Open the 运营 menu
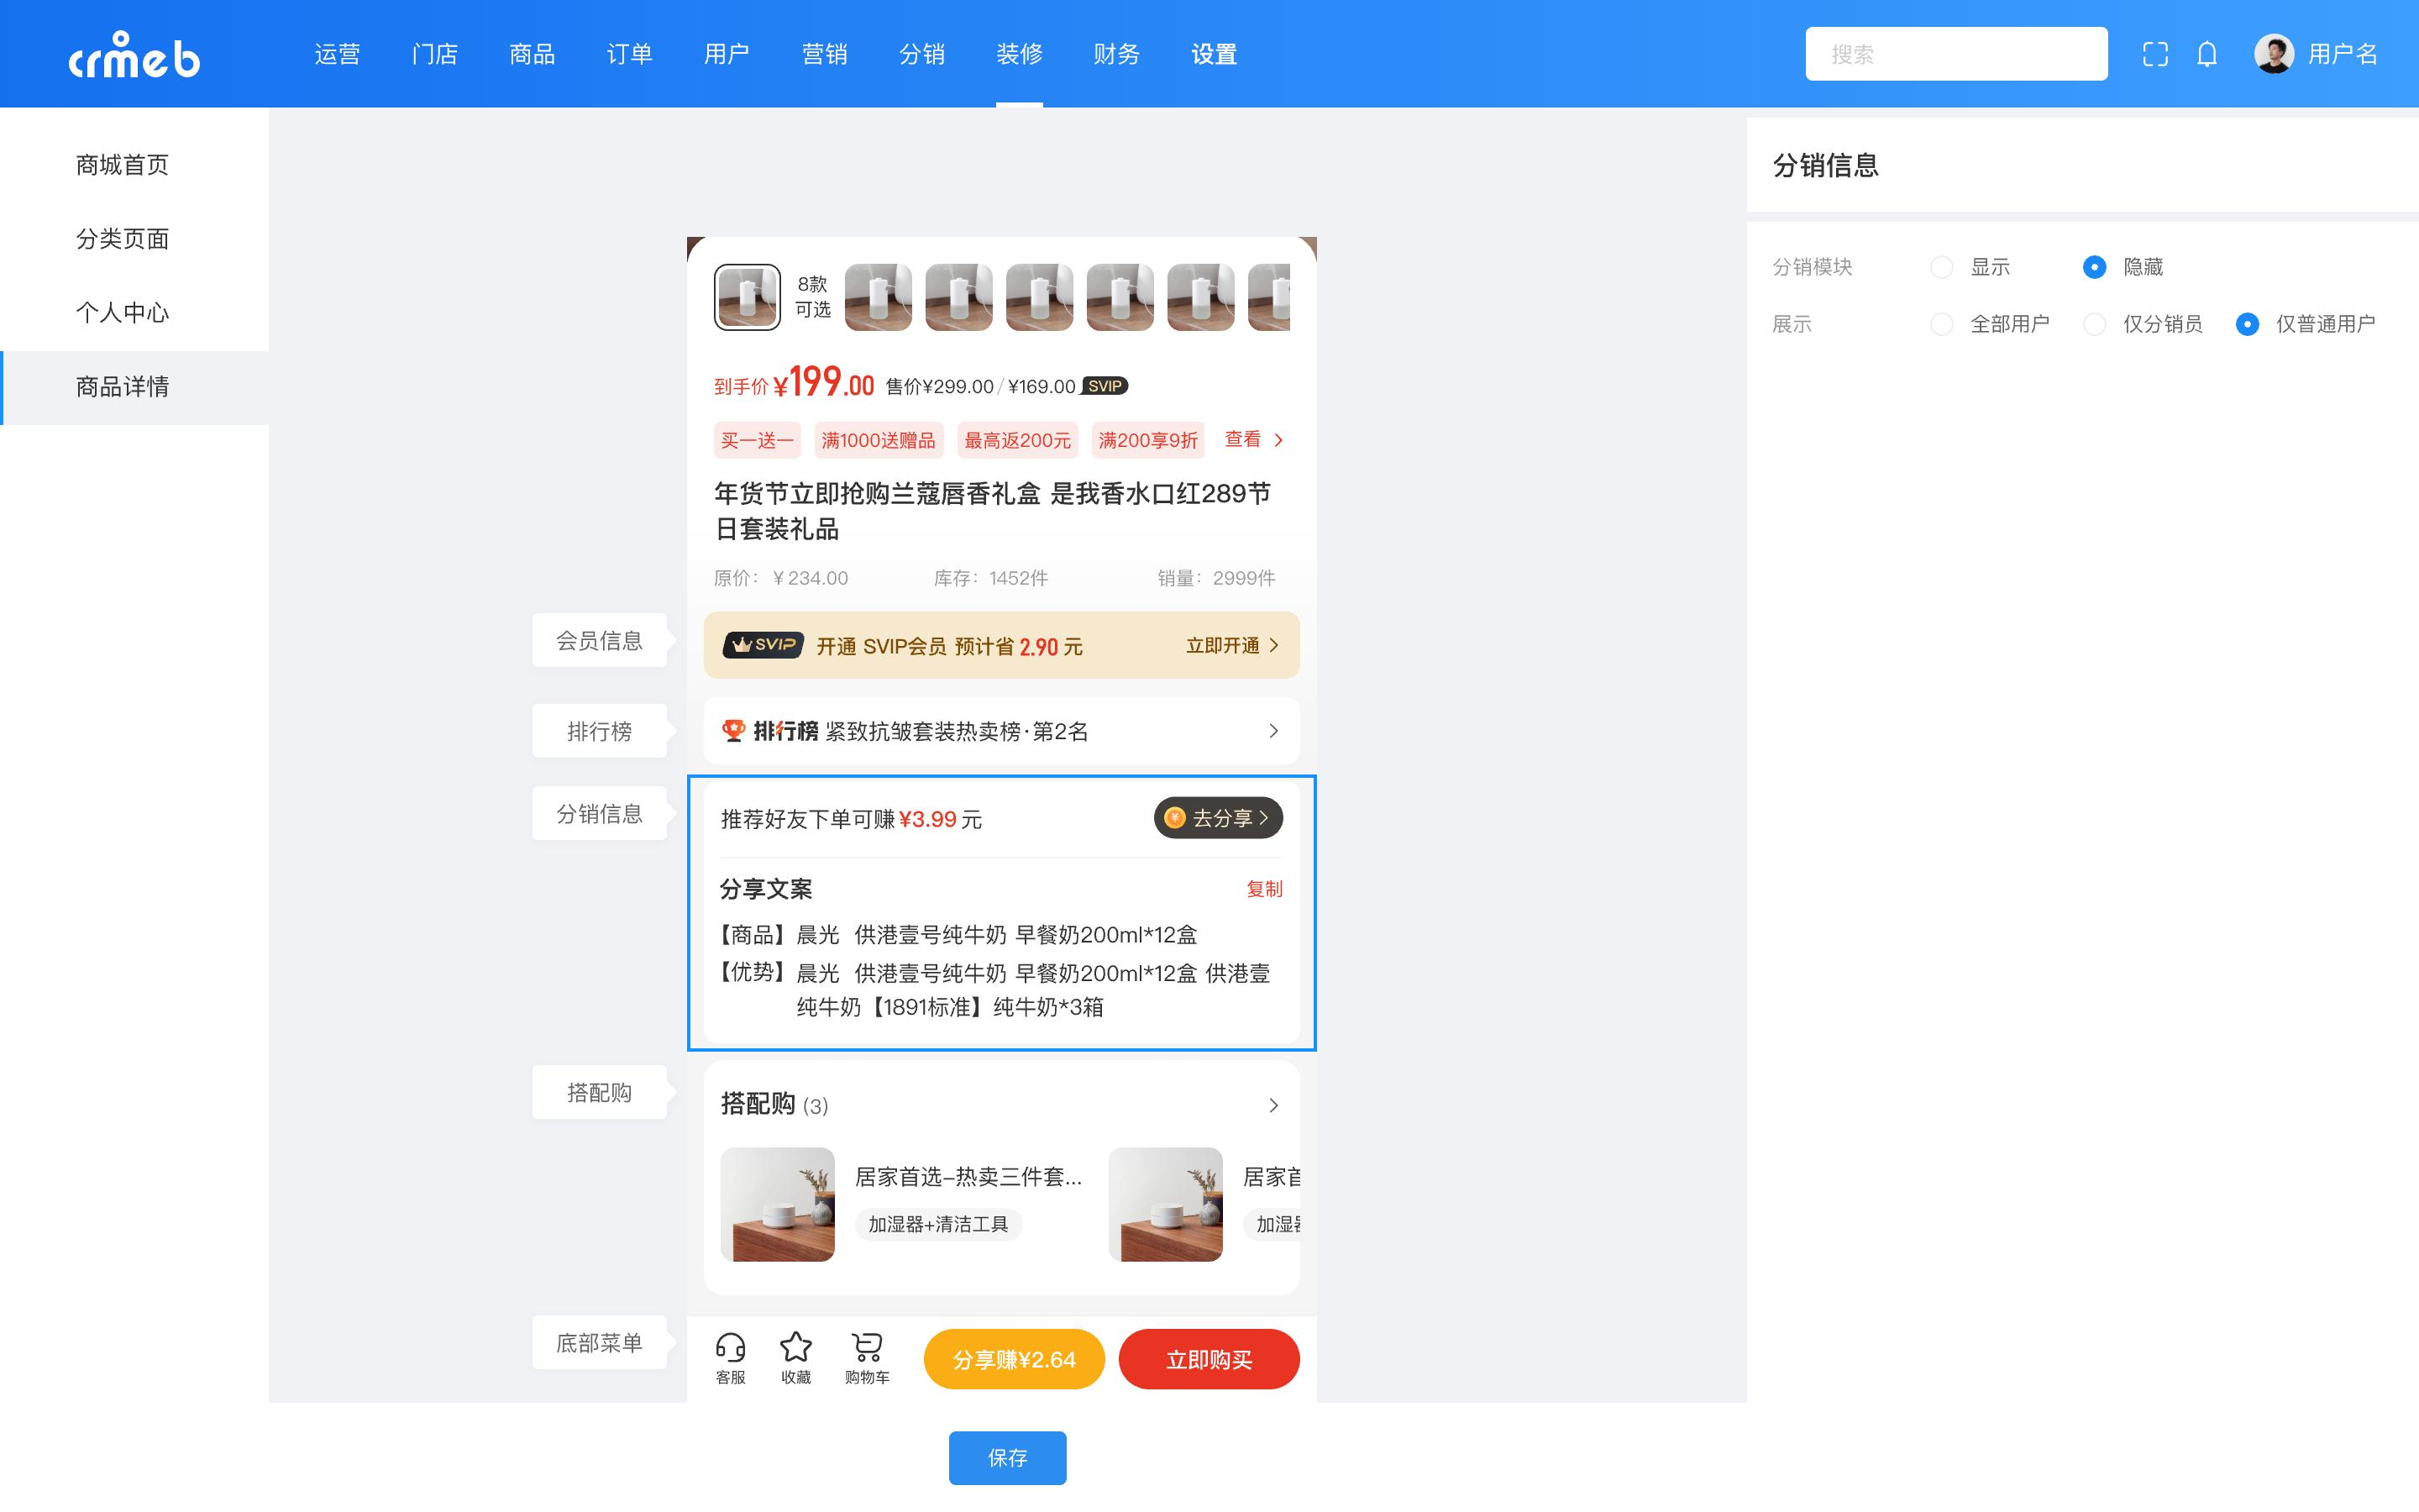 coord(337,54)
